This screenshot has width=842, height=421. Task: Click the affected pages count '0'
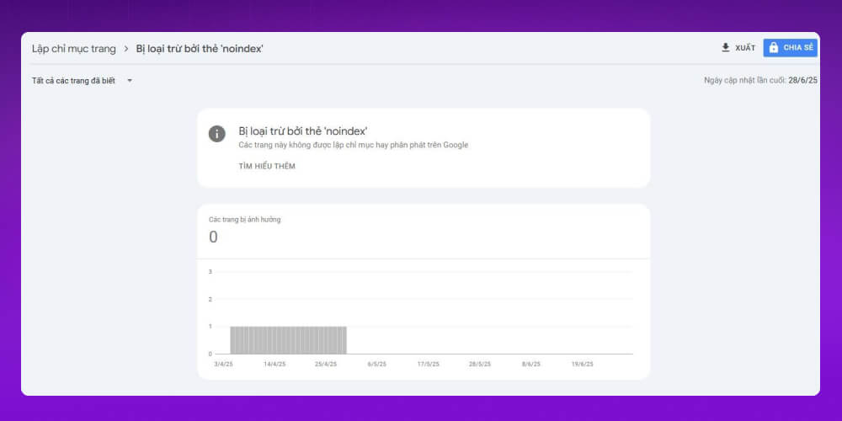[x=213, y=237]
